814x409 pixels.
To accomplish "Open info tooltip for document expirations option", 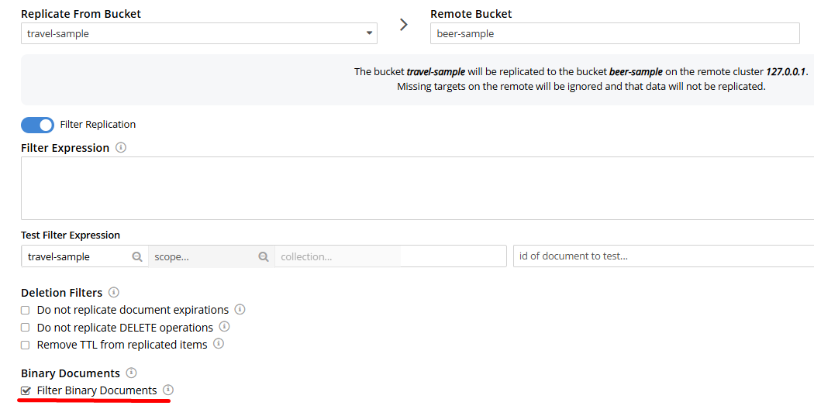I will click(x=240, y=309).
